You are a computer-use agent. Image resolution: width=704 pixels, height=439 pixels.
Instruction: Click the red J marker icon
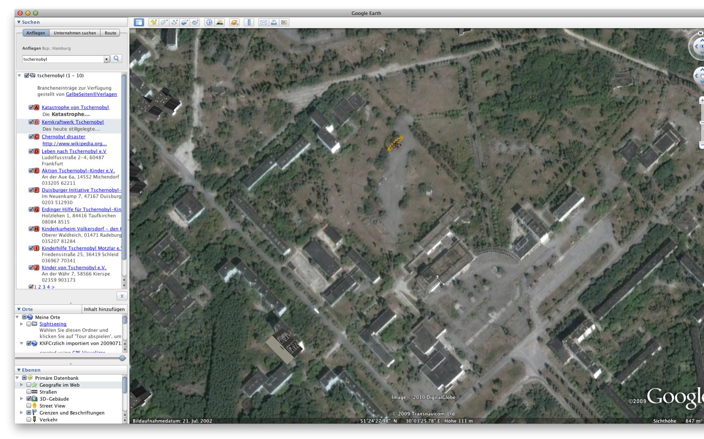36,268
